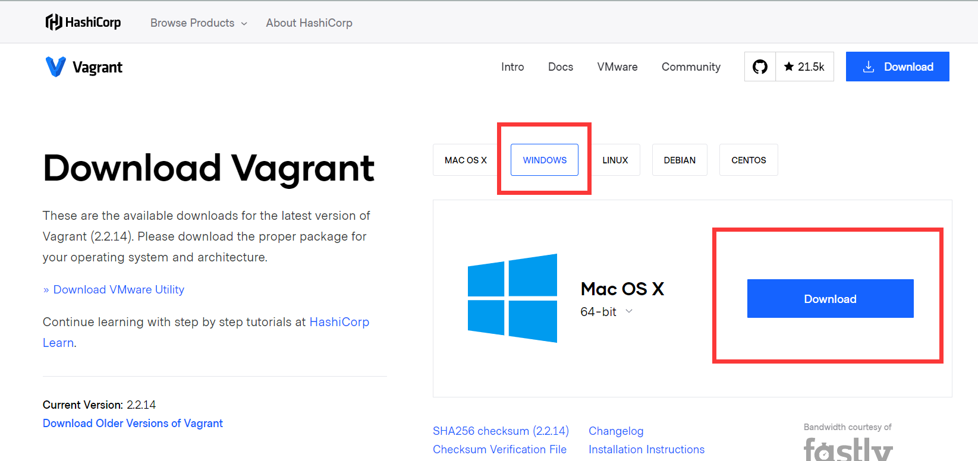
Task: Open the GitHub octocat icon
Action: 760,67
